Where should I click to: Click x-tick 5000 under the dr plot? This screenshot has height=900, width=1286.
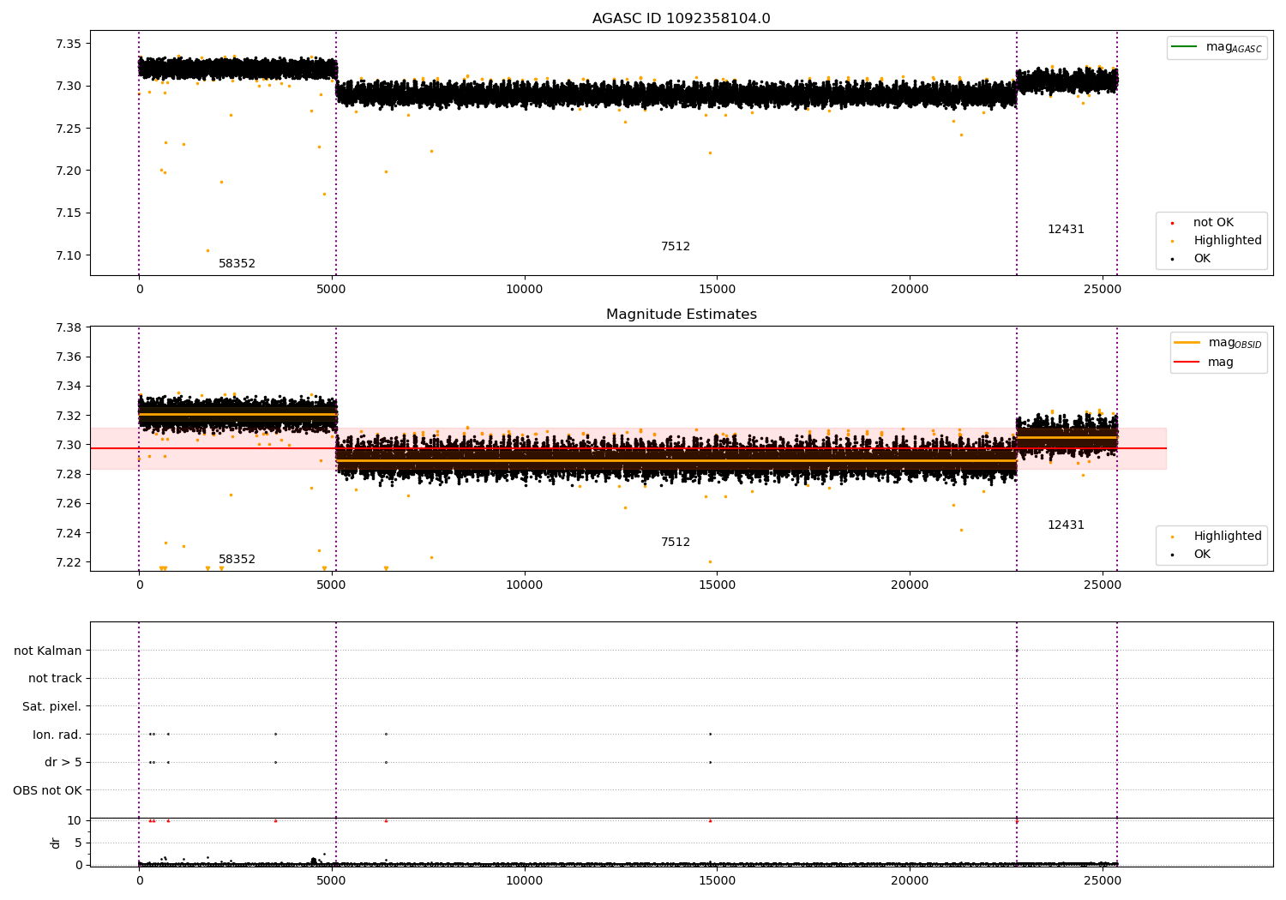pyautogui.click(x=332, y=881)
